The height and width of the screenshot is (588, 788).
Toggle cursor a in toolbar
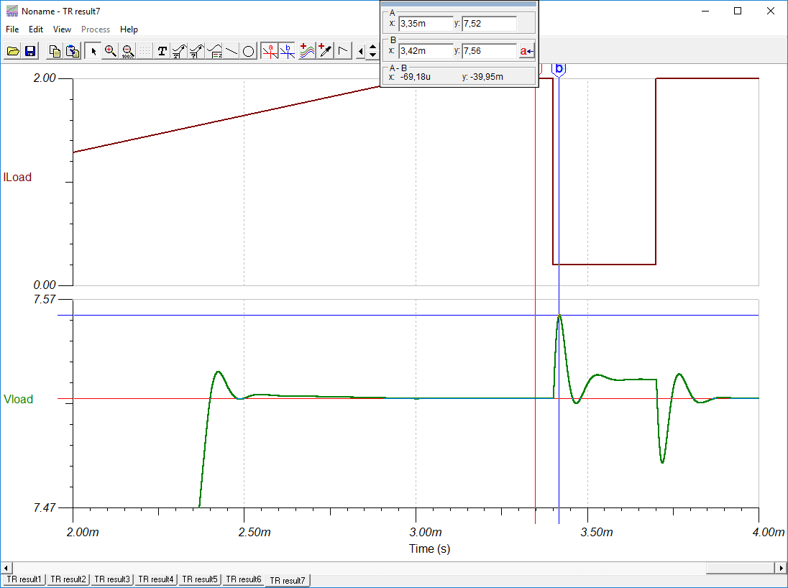270,51
